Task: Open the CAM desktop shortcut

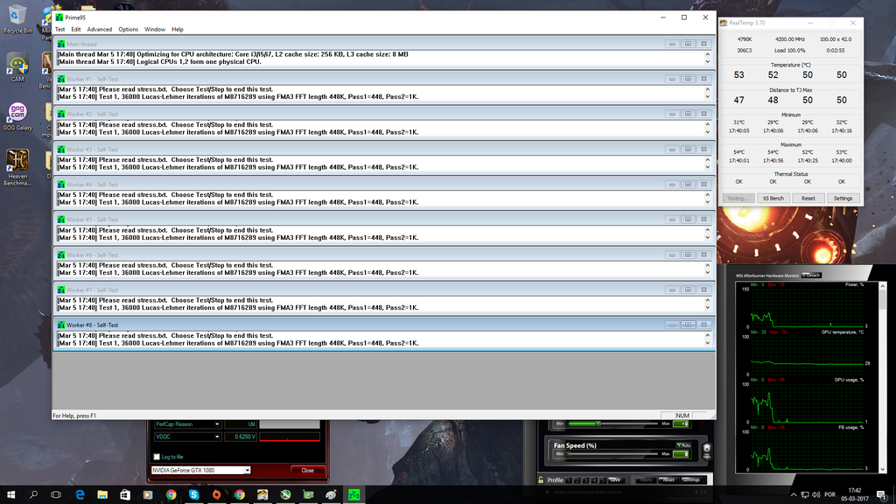Action: tap(17, 67)
